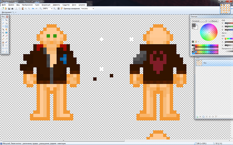The width and height of the screenshot is (233, 145).
Task: Pick a hue on the color wheel
Action: point(209,32)
